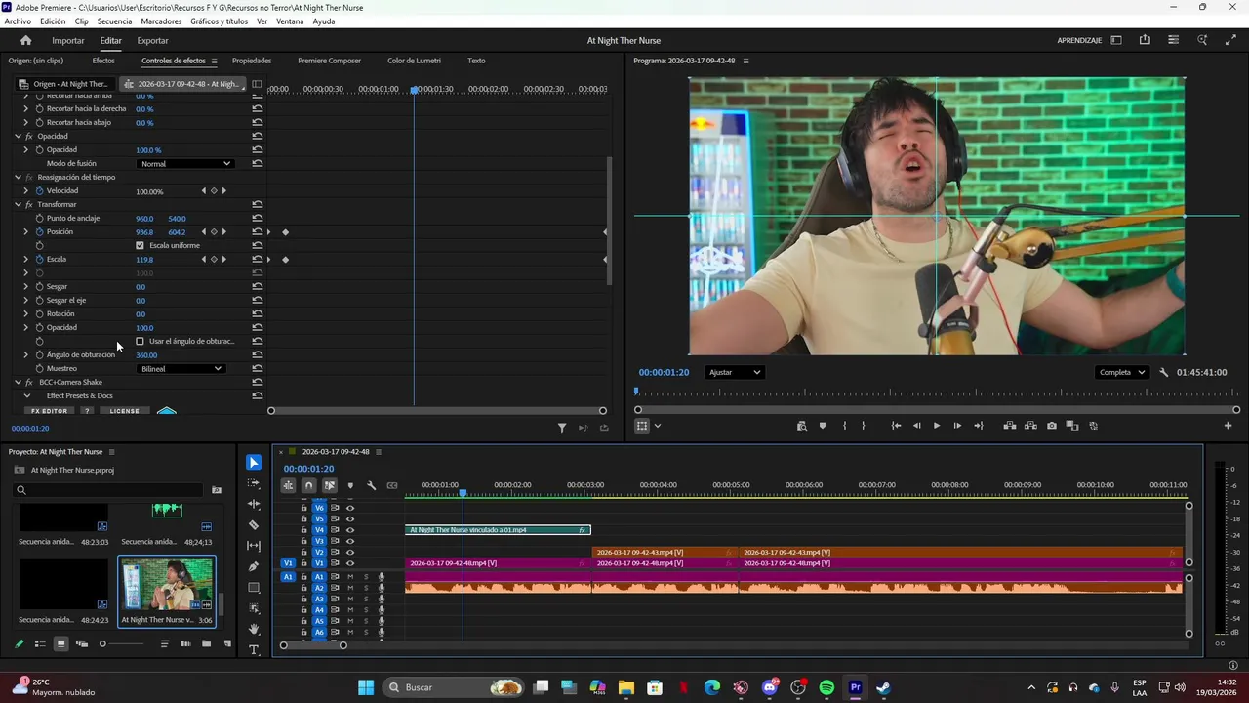This screenshot has height=703, width=1249.
Task: Expand the BCC+Camera Shake effect
Action: 18,382
